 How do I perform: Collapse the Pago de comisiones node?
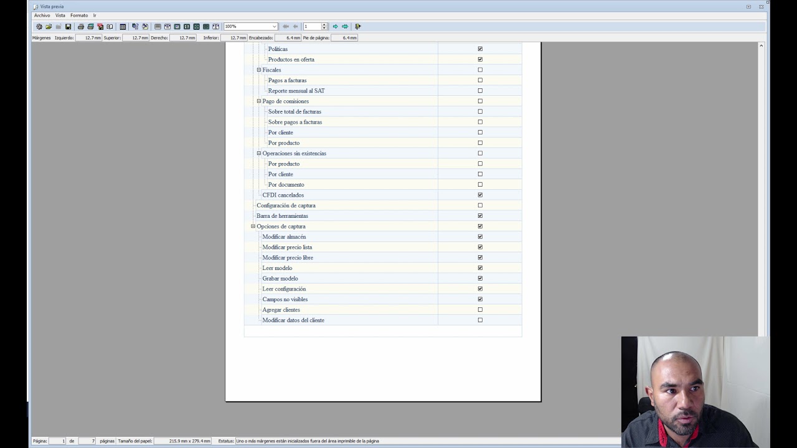(x=259, y=101)
